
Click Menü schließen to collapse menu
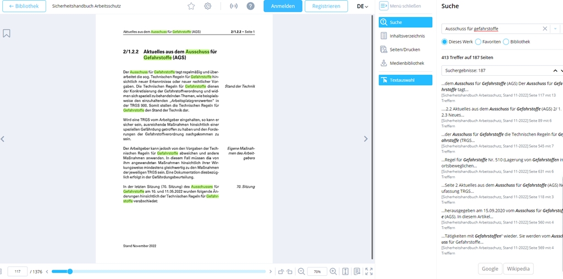(x=400, y=5)
